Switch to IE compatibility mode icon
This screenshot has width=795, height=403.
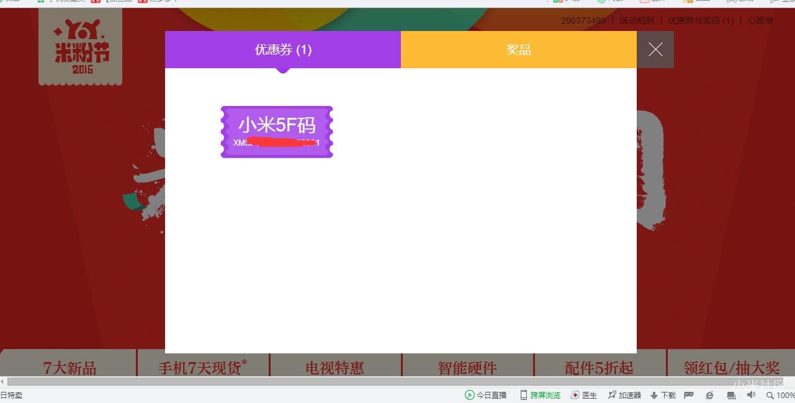click(x=709, y=395)
